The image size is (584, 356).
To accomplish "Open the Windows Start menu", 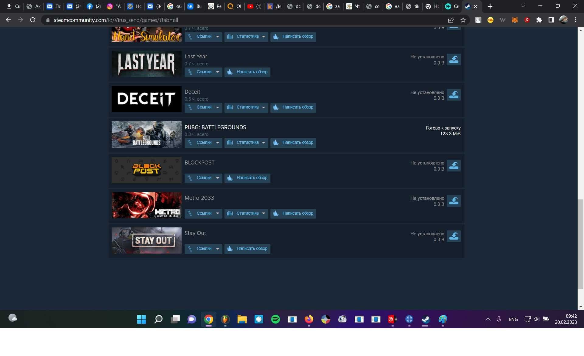I will coord(141,319).
